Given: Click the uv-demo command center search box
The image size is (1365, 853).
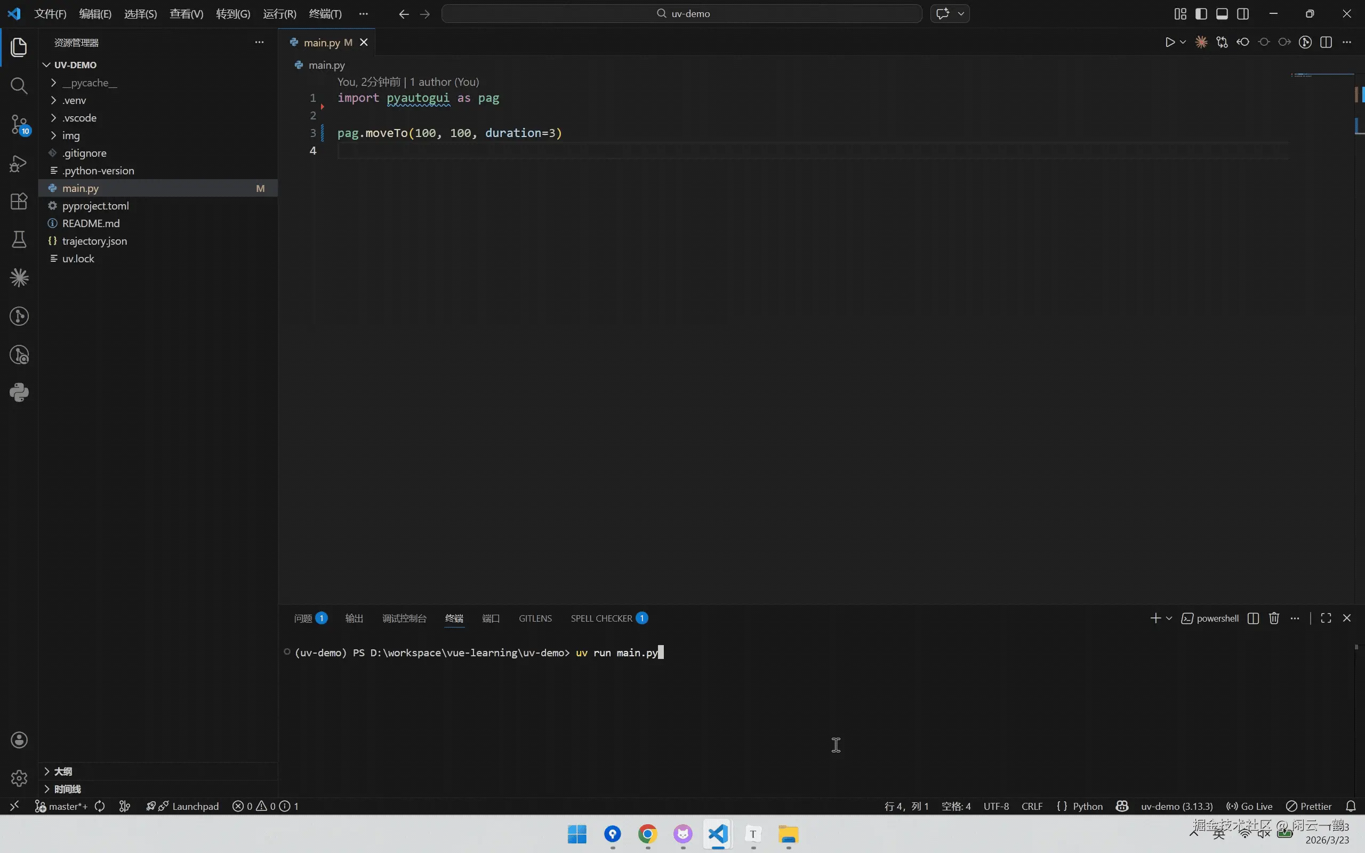Looking at the screenshot, I should click(x=681, y=13).
